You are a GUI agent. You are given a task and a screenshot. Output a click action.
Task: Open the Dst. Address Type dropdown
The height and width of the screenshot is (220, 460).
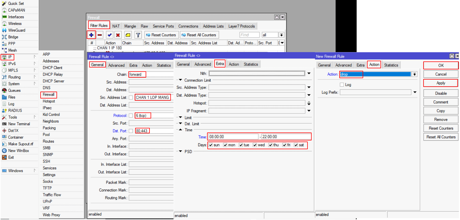click(309, 95)
